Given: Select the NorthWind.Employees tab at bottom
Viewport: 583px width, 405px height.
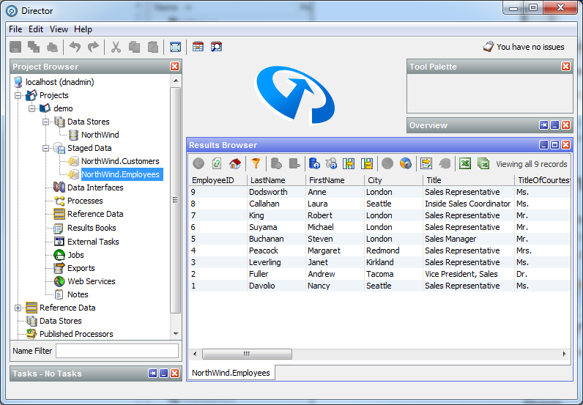Looking at the screenshot, I should 231,373.
